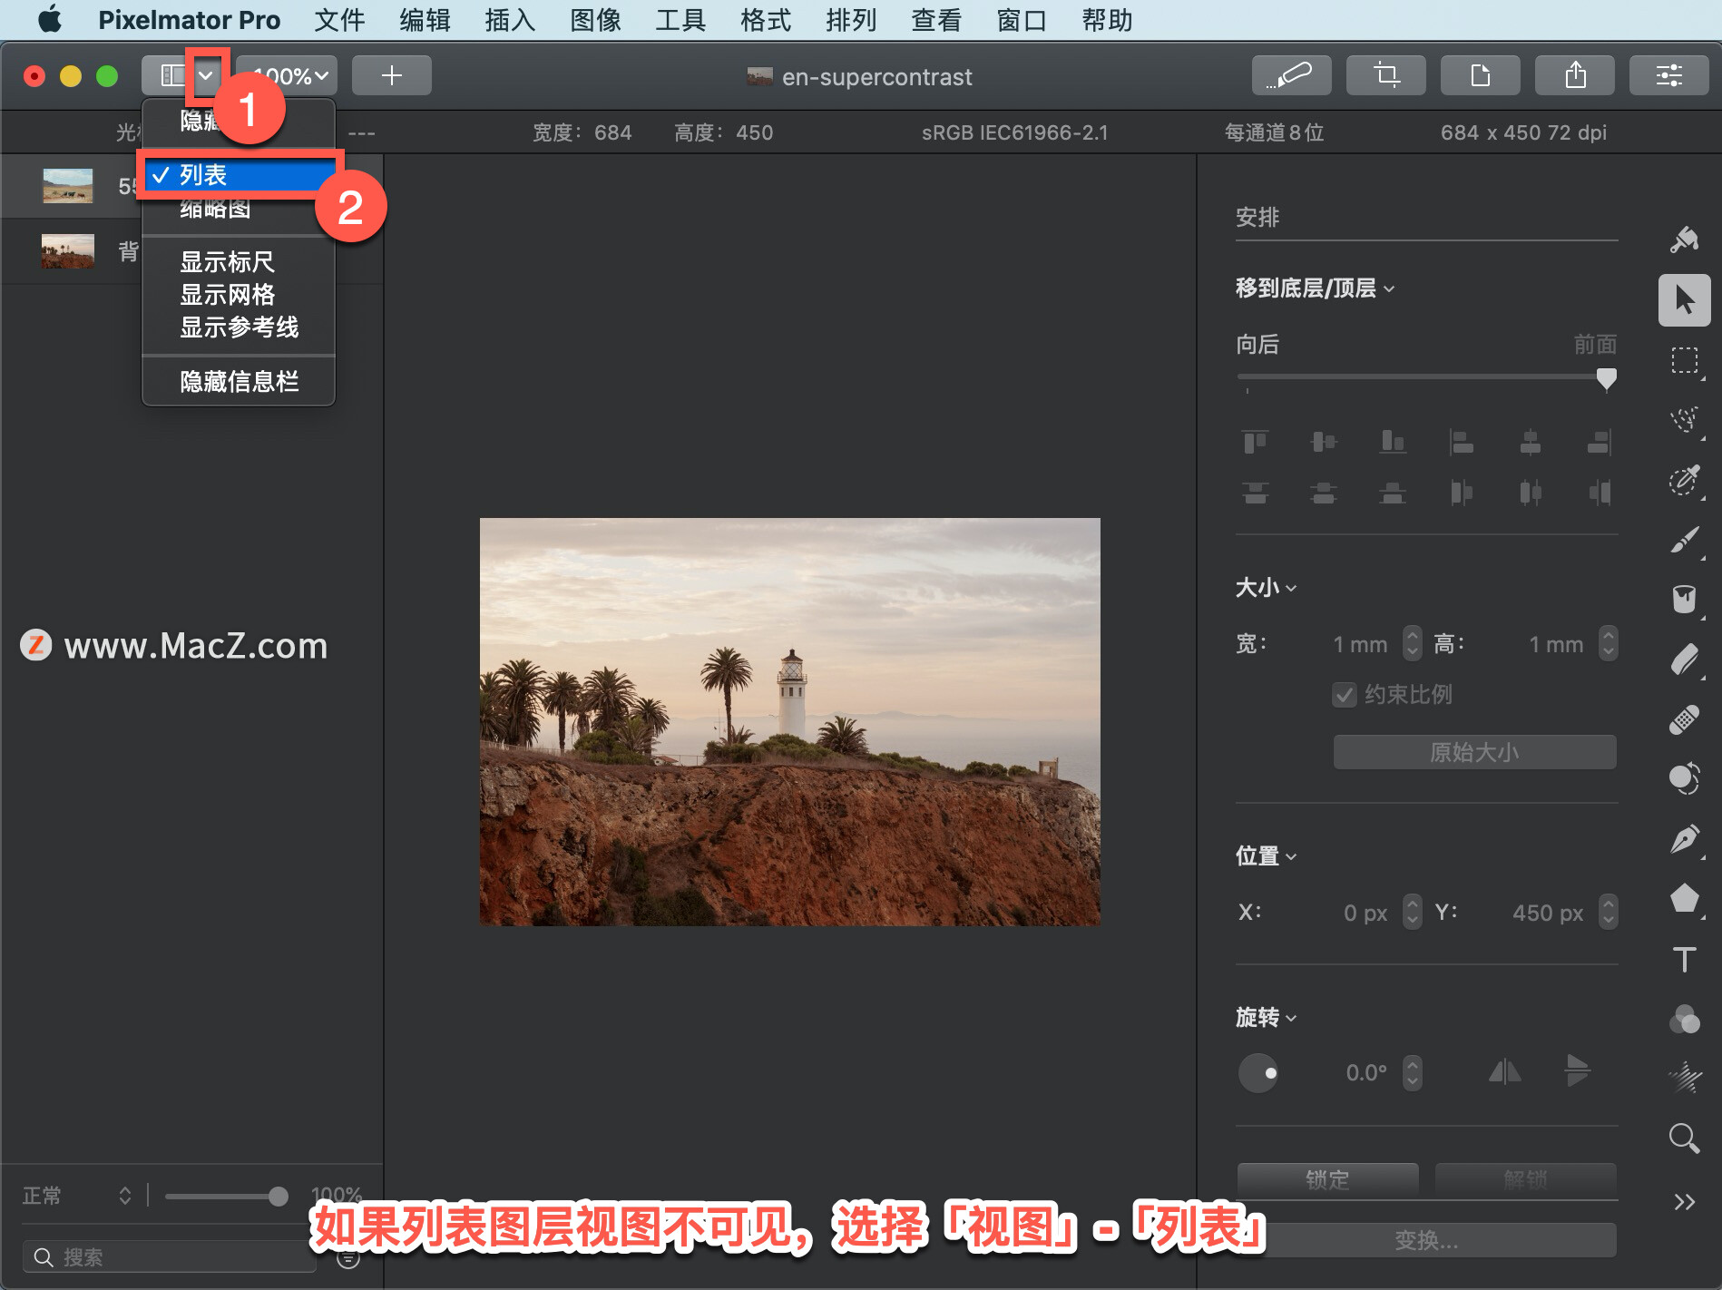This screenshot has width=1722, height=1290.
Task: Click the 原始大小 button
Action: [1474, 752]
